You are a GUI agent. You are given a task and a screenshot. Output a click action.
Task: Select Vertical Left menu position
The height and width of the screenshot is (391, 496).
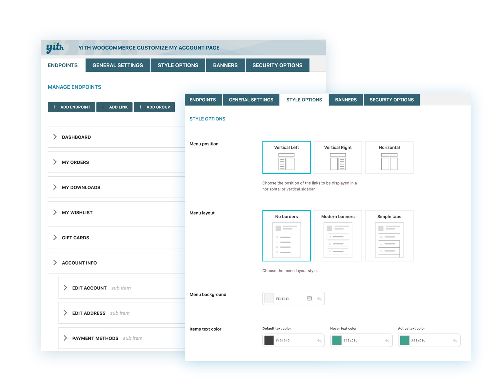pos(286,158)
